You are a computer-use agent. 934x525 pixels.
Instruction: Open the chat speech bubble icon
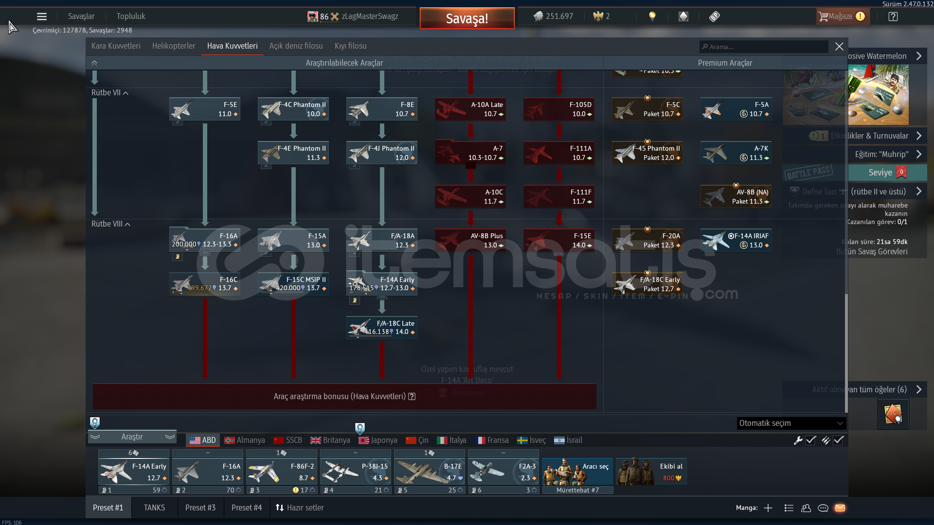(823, 508)
